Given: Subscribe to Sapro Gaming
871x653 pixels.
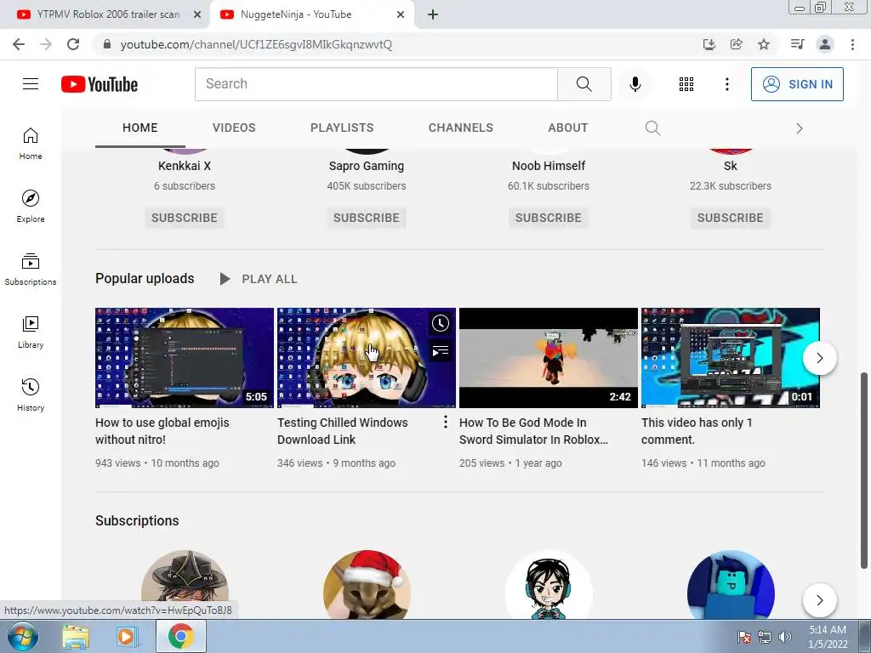Looking at the screenshot, I should click(367, 218).
